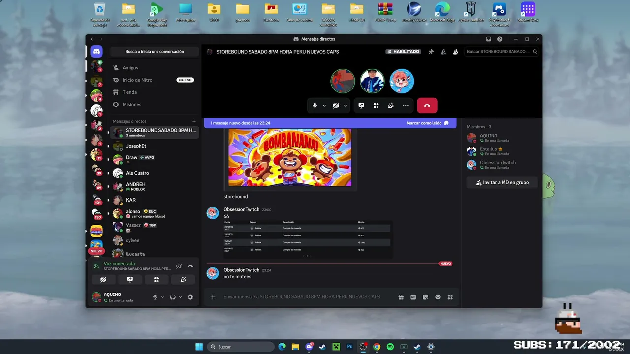Open more call options ellipsis

coord(406,106)
